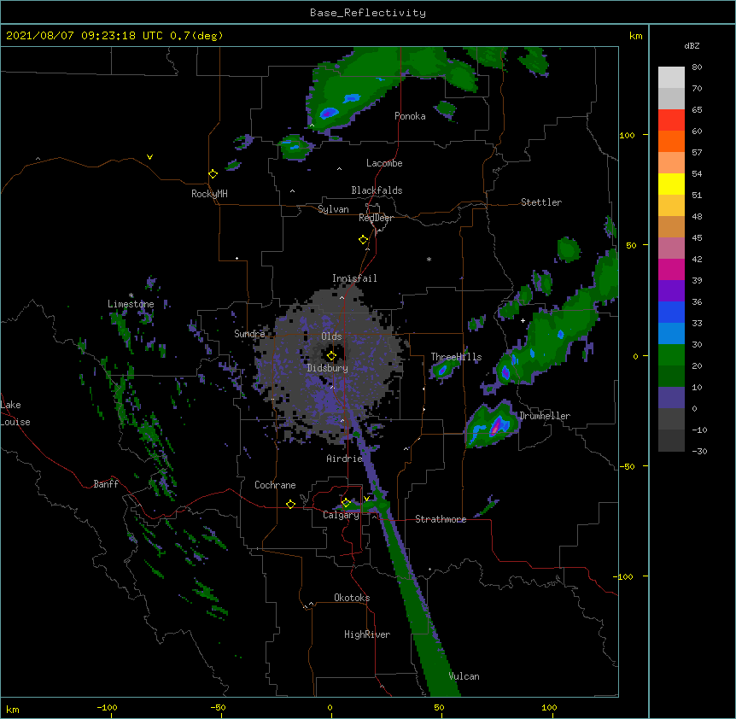Click the -50 tick on right km axis
Viewport: 736px width, 719px height.
tap(627, 466)
